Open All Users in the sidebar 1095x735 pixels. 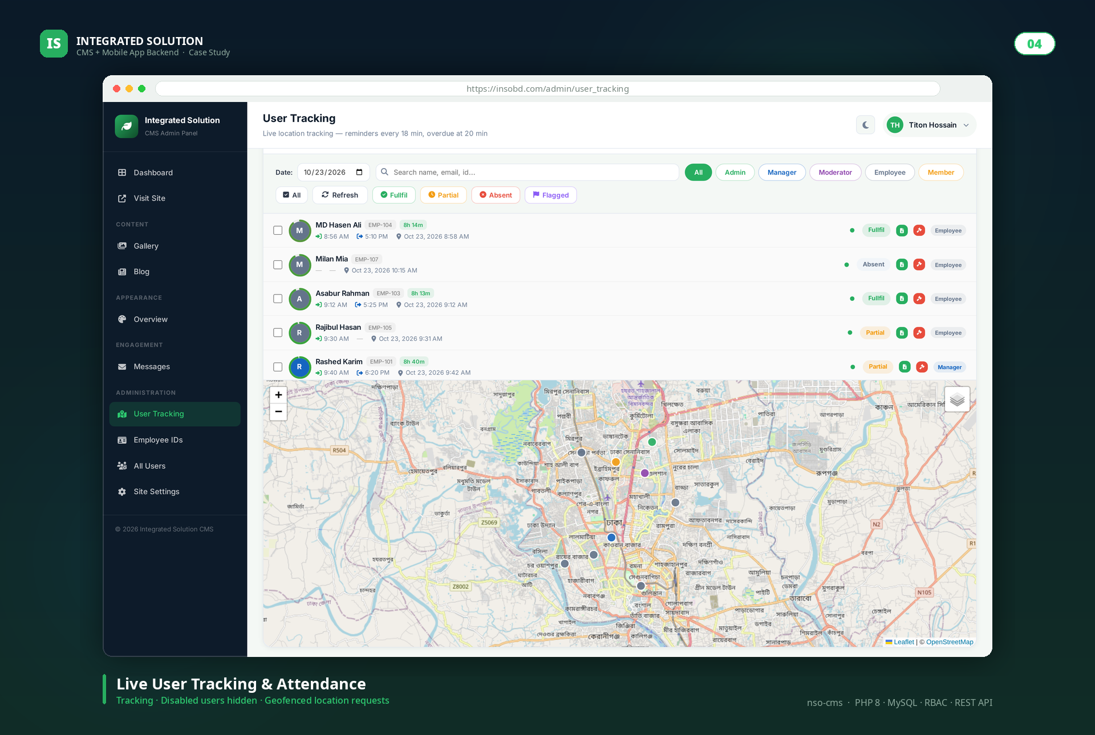click(175, 466)
